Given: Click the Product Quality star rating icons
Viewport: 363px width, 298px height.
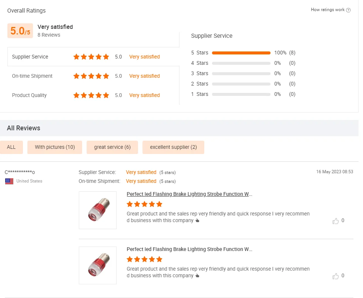Looking at the screenshot, I should 91,95.
